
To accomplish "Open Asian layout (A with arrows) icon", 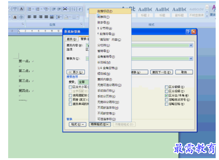I will [x=65, y=9].
